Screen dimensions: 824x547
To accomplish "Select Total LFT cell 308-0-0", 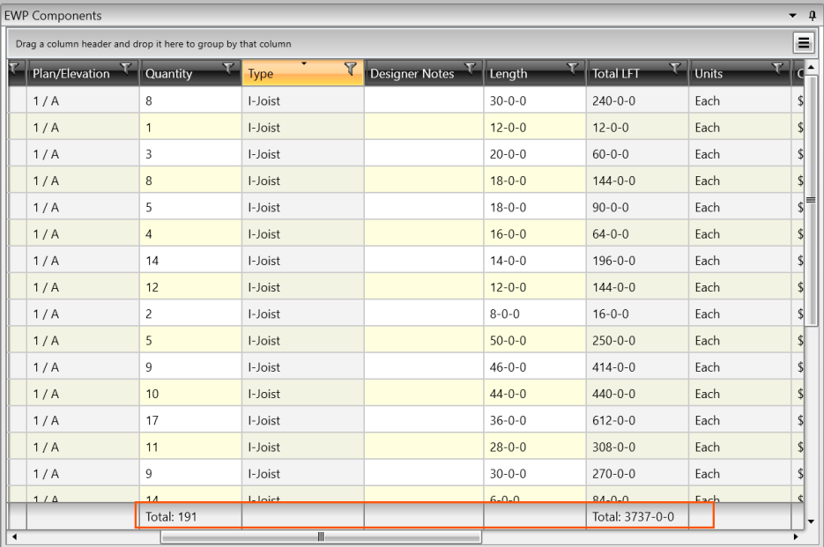I will pyautogui.click(x=637, y=447).
